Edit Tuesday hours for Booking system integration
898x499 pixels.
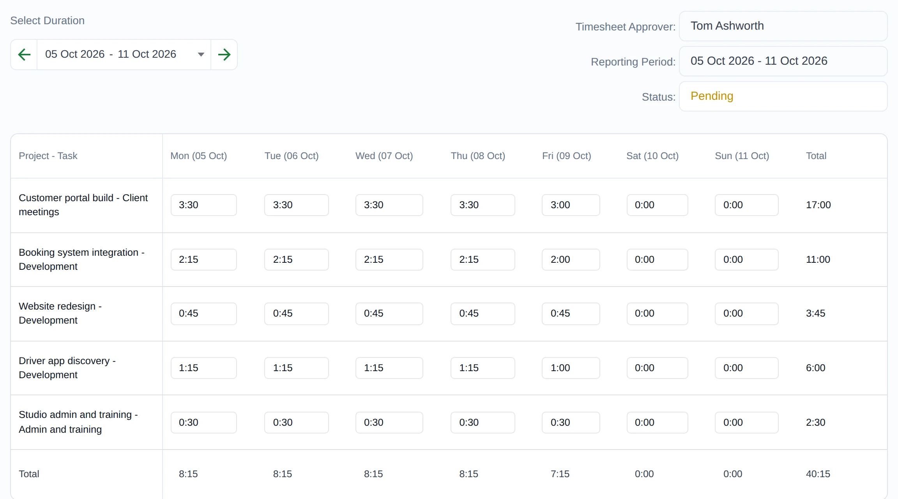(297, 260)
